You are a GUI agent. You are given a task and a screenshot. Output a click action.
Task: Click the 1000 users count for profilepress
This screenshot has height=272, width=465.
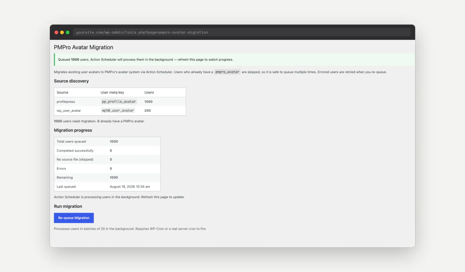149,102
